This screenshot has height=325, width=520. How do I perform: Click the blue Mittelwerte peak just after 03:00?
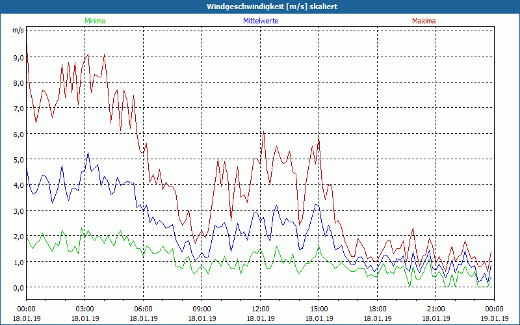88,153
